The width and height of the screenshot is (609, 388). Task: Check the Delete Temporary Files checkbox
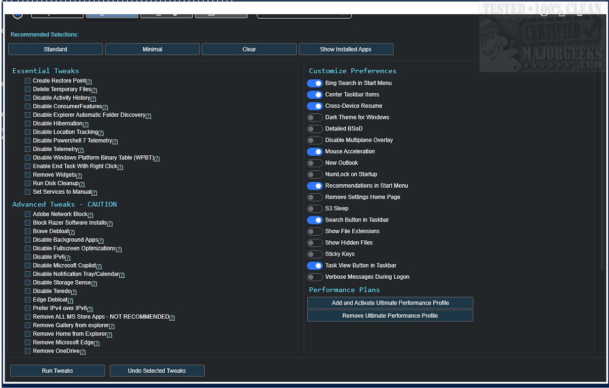tap(28, 90)
